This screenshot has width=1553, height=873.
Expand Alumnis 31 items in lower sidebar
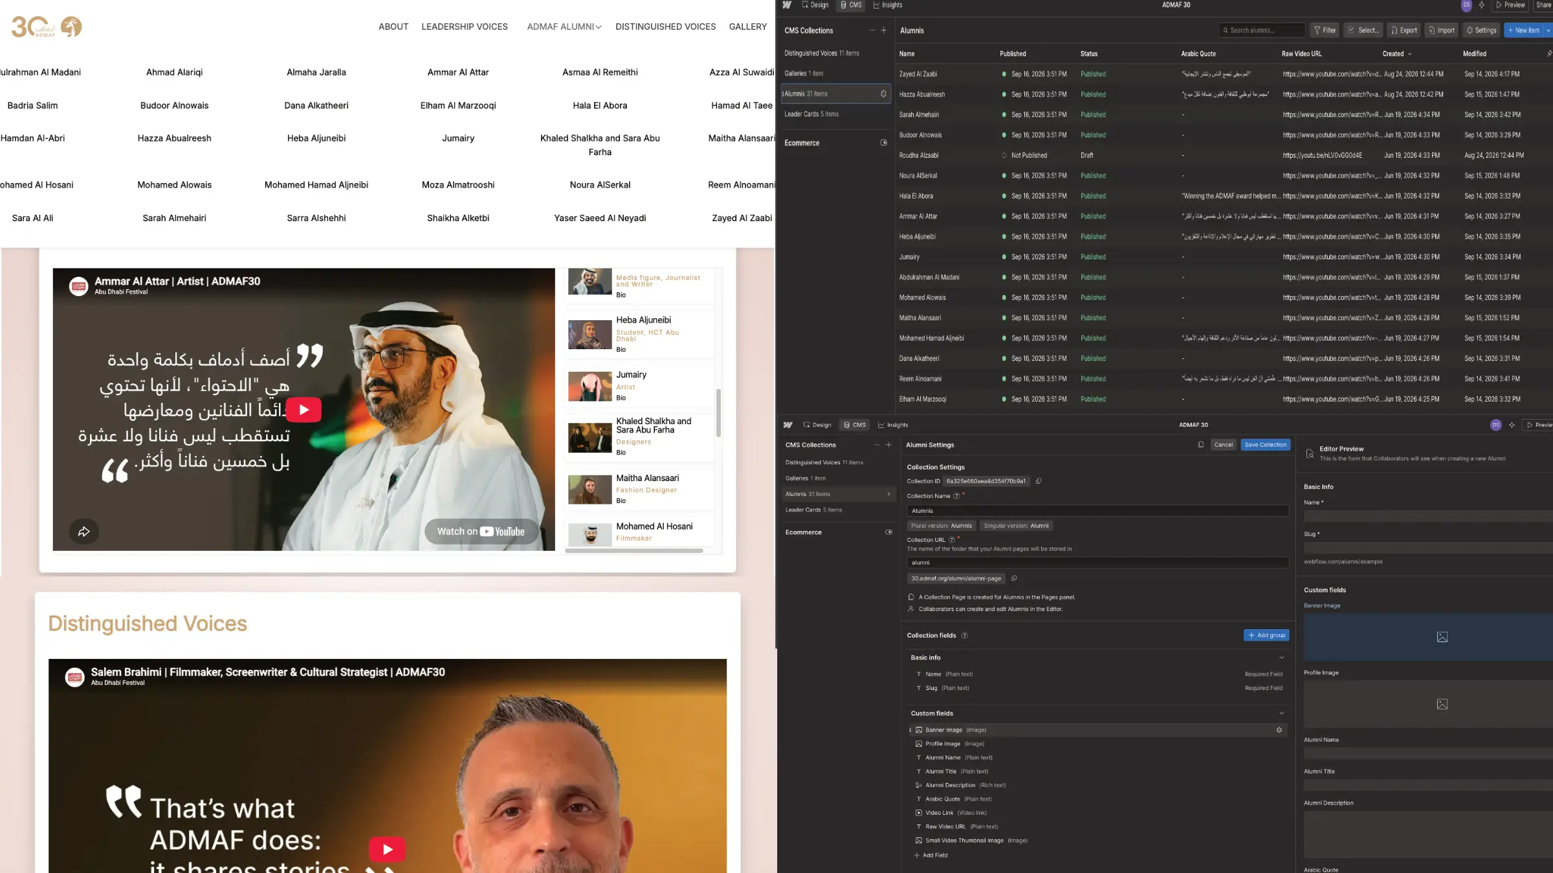tap(888, 494)
